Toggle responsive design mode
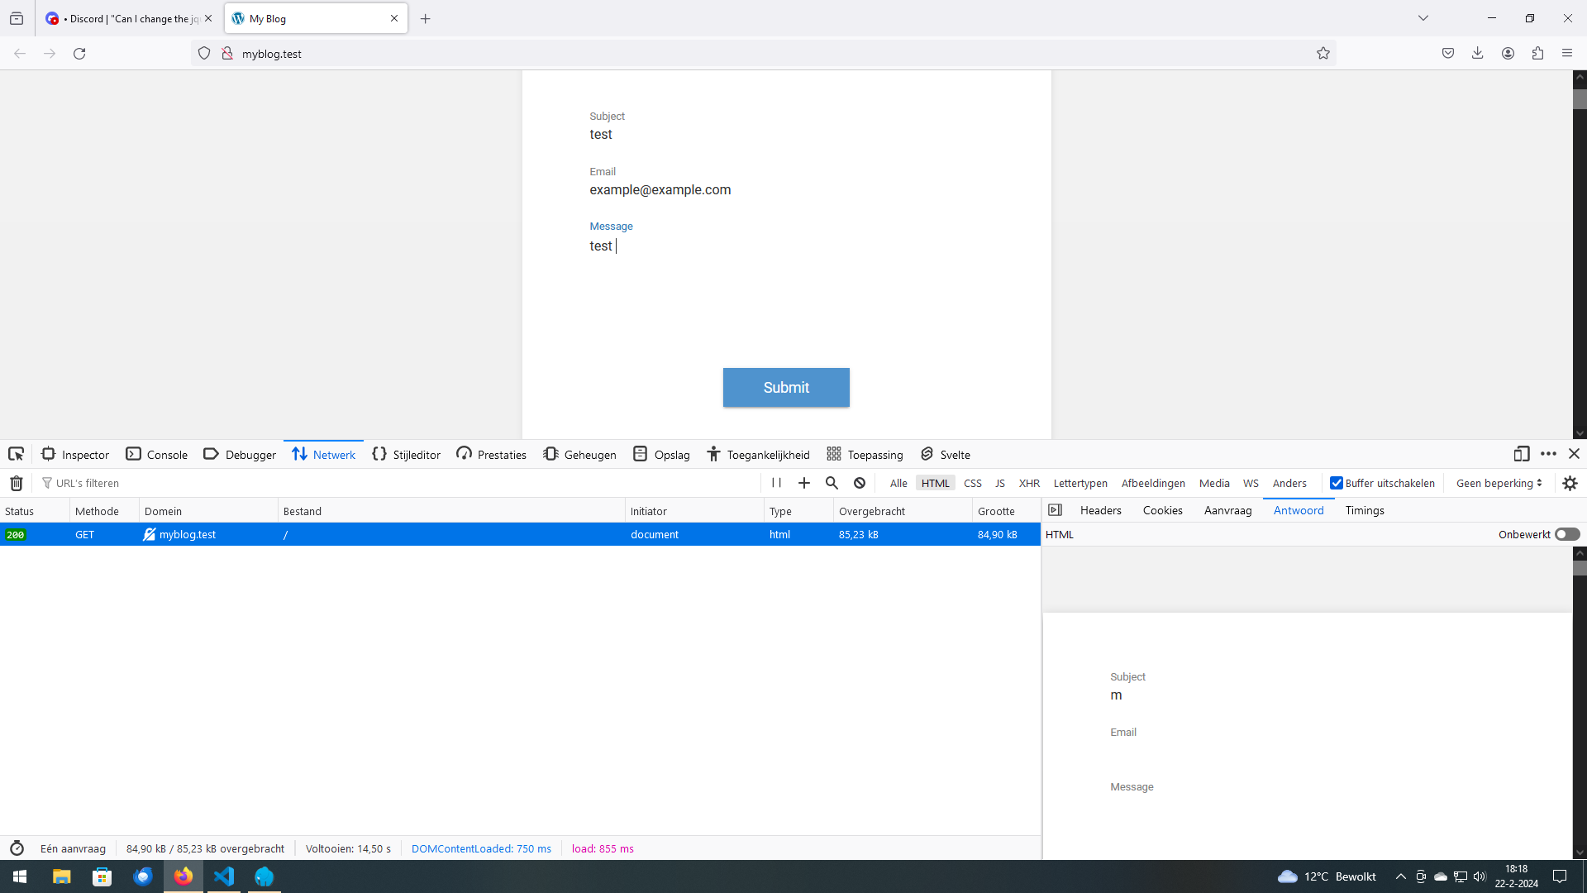The width and height of the screenshot is (1587, 893). (1521, 454)
